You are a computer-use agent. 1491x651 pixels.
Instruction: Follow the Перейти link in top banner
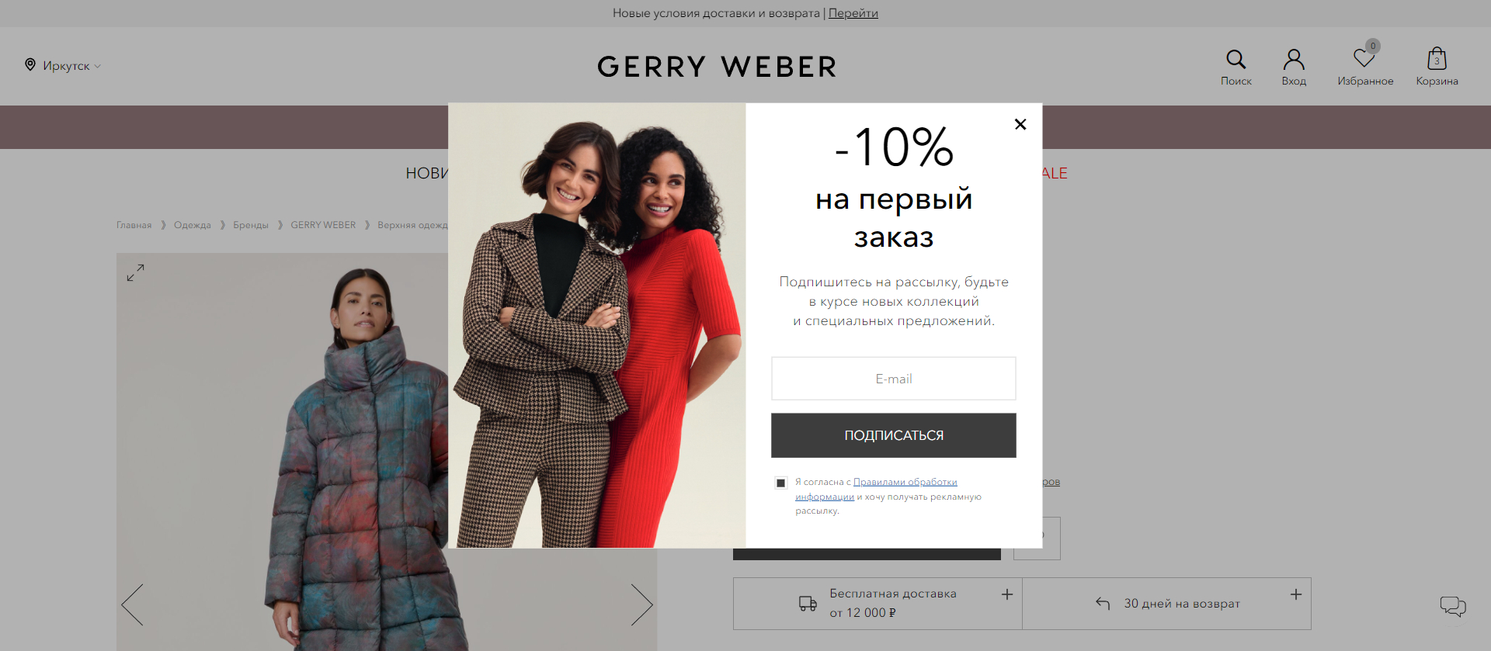[x=853, y=13]
